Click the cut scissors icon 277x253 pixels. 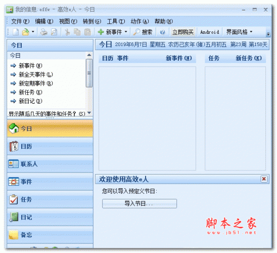click(x=67, y=32)
